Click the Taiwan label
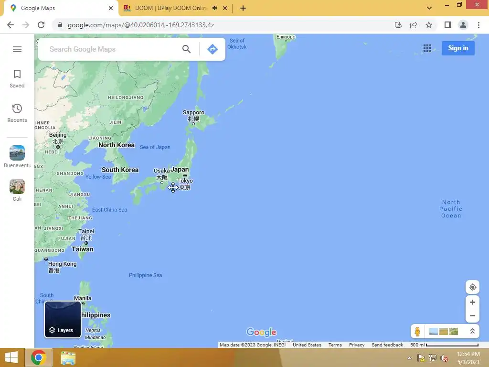 (82, 249)
